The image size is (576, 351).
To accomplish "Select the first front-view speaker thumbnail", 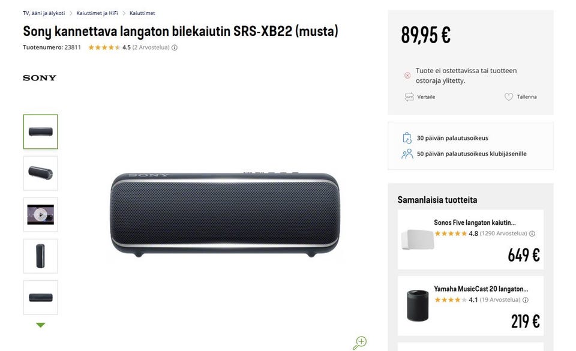I will click(40, 131).
